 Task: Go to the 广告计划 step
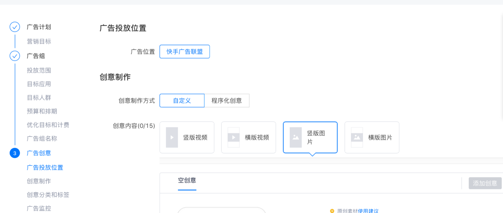tap(39, 27)
